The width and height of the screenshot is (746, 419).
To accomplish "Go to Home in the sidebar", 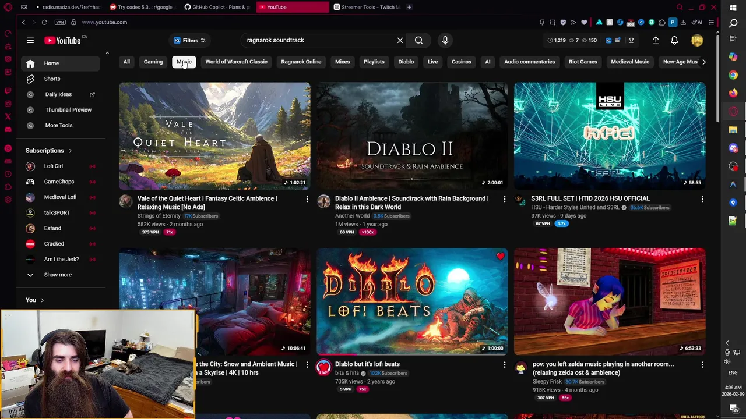I will pos(61,63).
